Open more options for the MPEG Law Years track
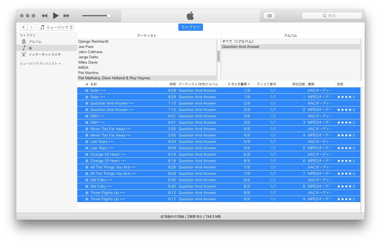 tap(111, 148)
